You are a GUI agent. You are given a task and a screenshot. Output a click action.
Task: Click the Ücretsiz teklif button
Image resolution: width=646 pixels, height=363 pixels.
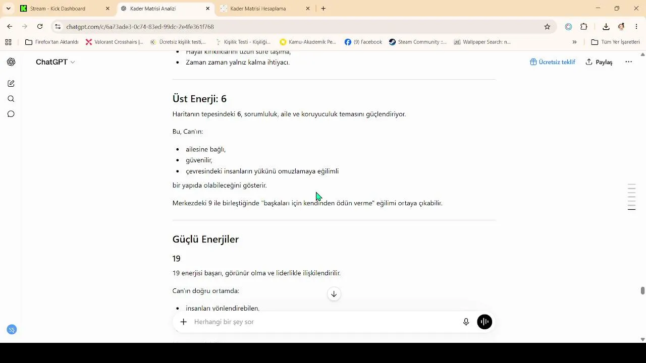click(553, 62)
